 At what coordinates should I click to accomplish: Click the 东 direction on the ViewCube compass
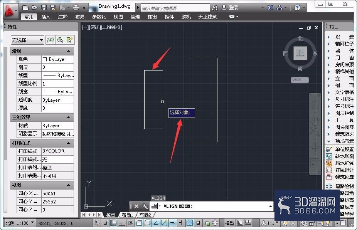click(315, 54)
